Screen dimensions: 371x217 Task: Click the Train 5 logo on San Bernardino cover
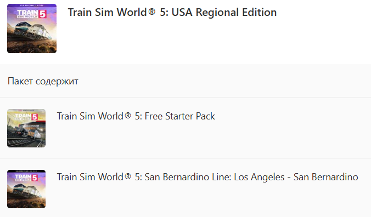coord(26,178)
